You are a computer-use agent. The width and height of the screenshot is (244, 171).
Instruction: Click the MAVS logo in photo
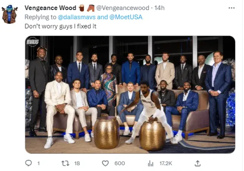(x=33, y=42)
